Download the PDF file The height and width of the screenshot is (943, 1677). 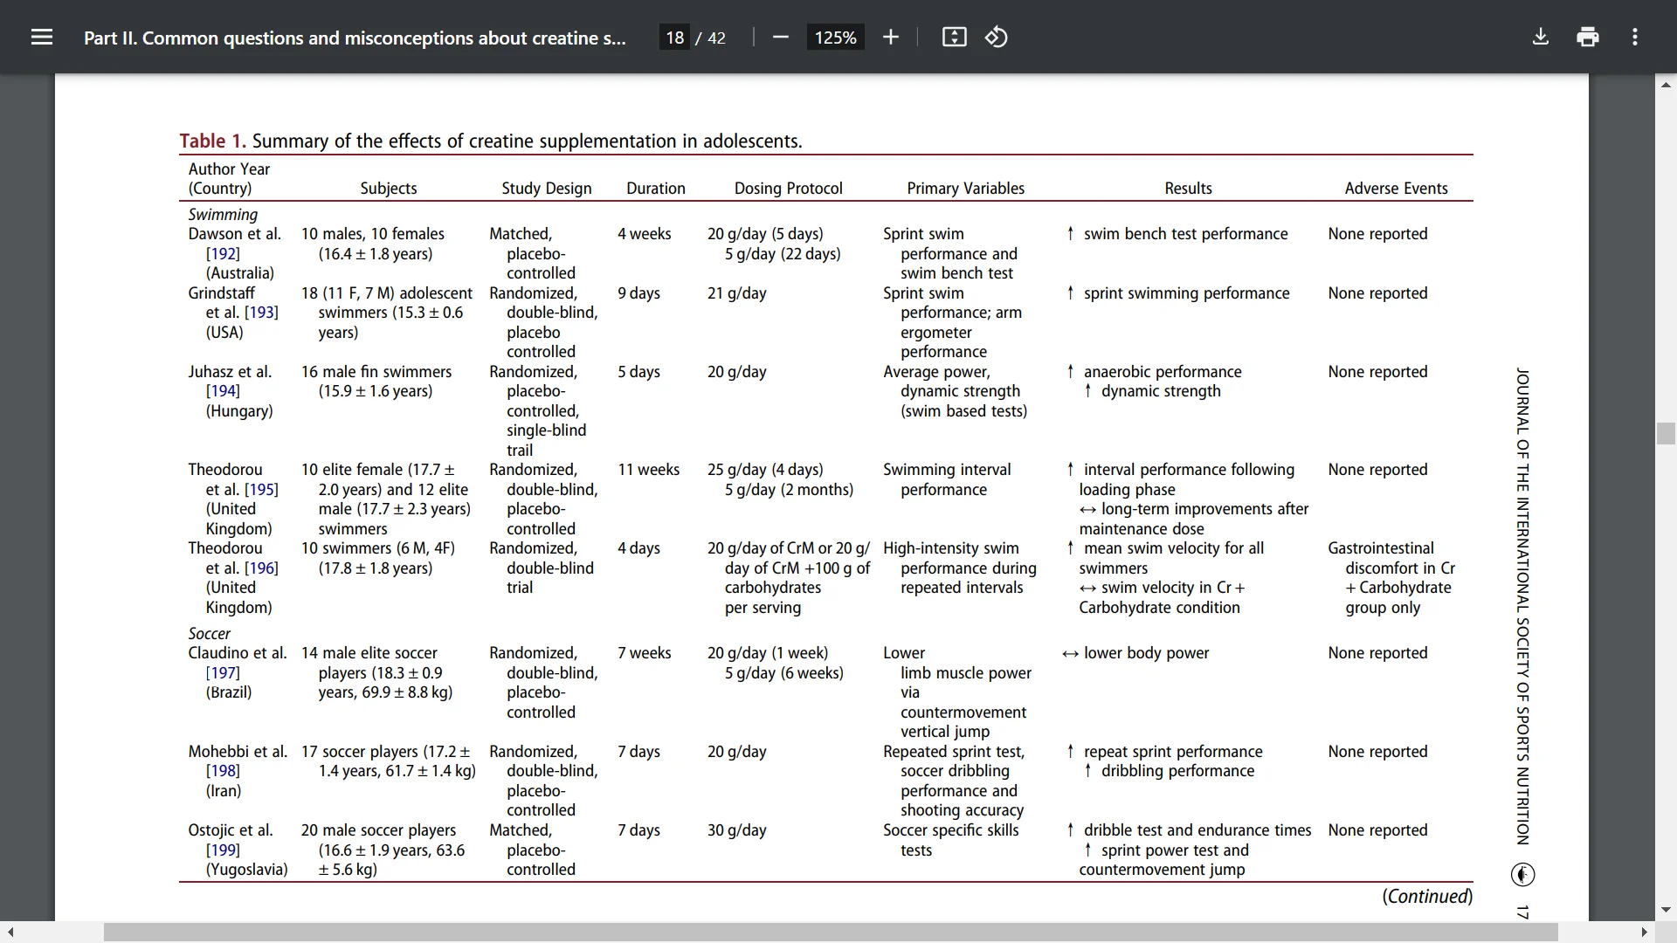pyautogui.click(x=1541, y=37)
